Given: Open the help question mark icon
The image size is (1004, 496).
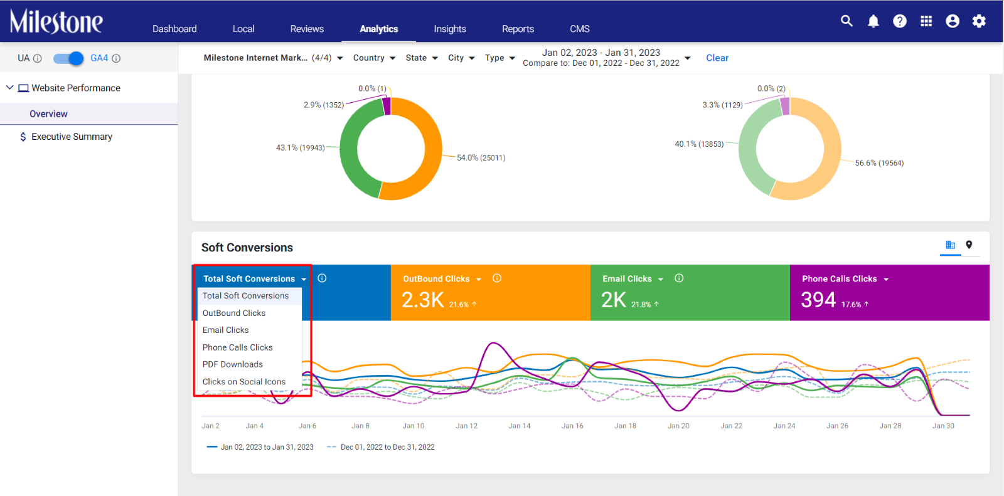Looking at the screenshot, I should pos(900,21).
